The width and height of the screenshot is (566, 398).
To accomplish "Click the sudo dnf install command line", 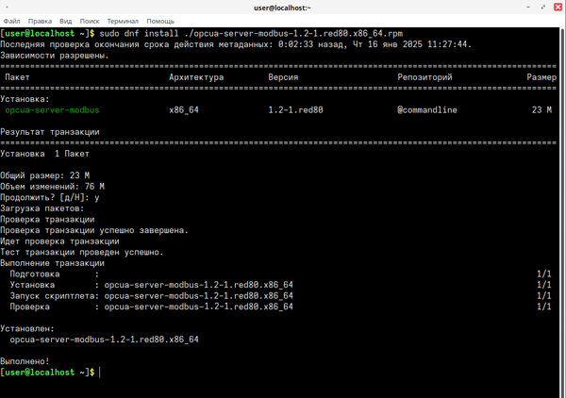I will click(251, 34).
